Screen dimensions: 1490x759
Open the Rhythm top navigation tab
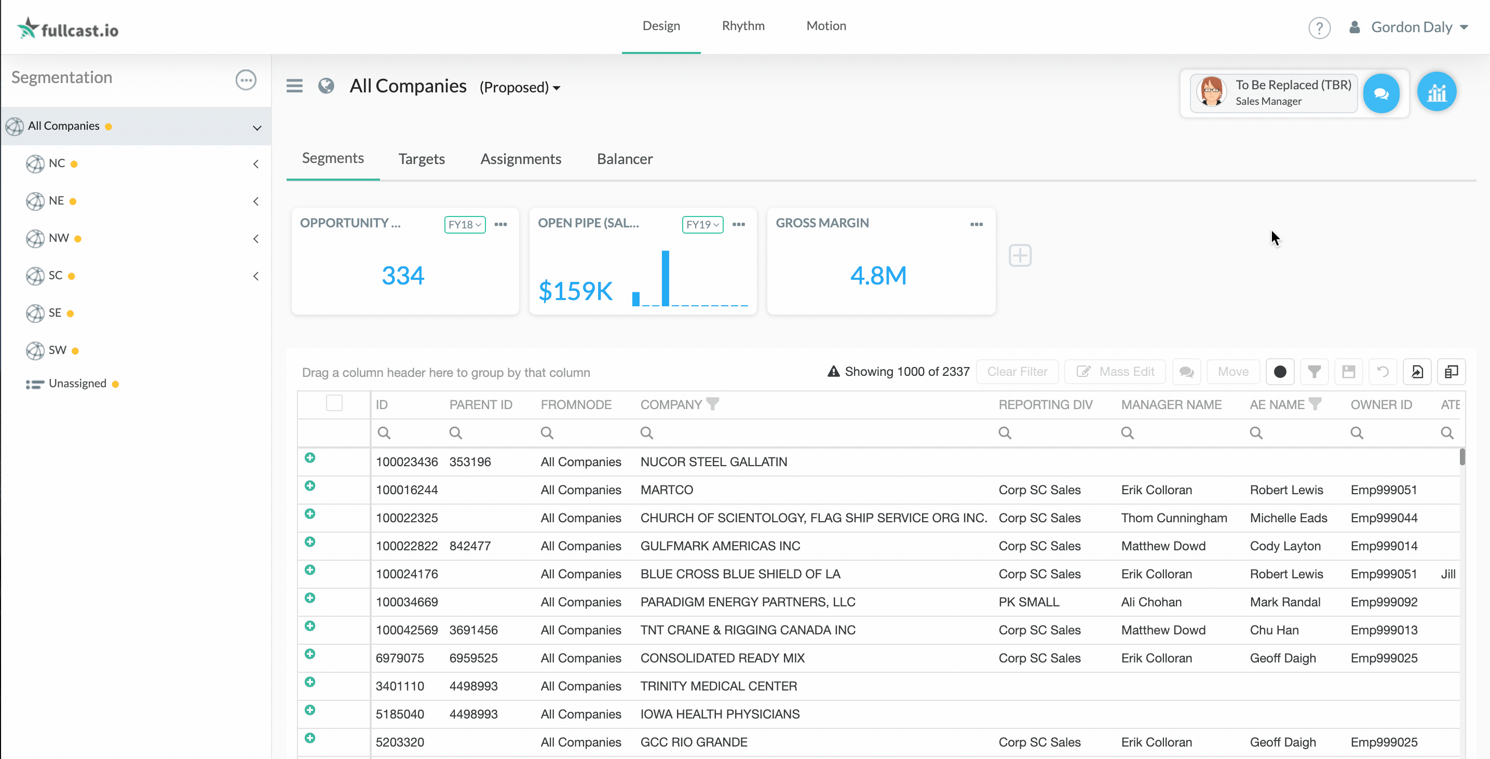pos(743,26)
